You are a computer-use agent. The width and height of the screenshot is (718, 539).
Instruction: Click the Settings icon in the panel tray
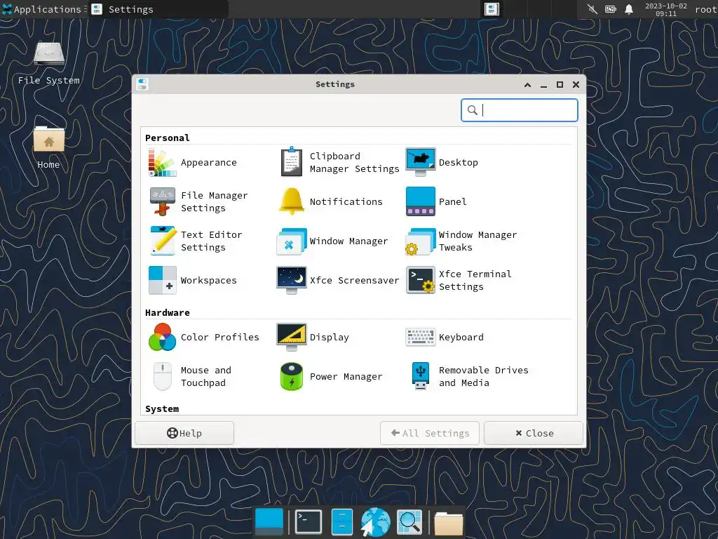(492, 9)
